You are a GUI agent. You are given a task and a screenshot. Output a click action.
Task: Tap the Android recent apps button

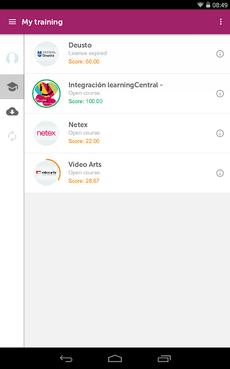164,359
